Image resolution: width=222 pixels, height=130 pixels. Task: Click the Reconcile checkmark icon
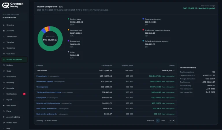point(4,88)
